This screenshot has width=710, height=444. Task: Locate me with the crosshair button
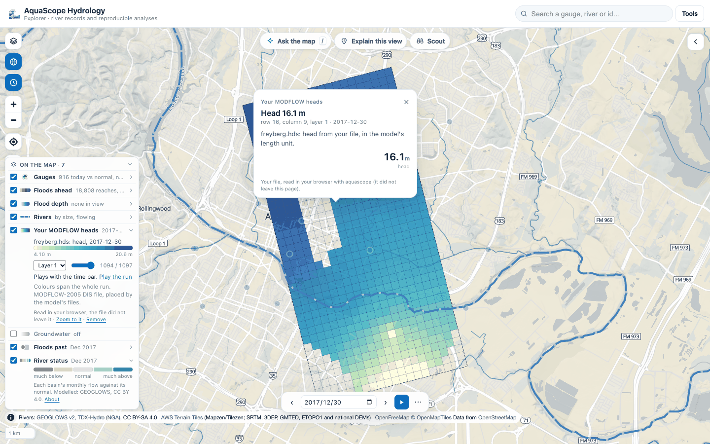click(x=13, y=142)
